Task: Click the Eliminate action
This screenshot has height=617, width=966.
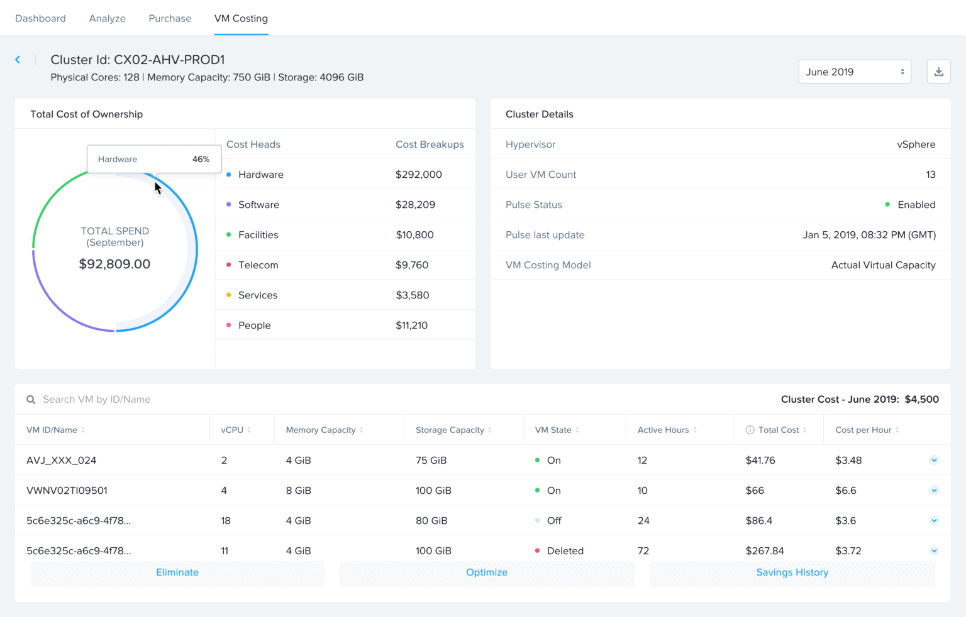Action: 177,572
